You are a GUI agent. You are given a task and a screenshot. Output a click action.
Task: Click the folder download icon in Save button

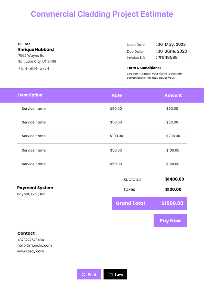[x=110, y=274]
